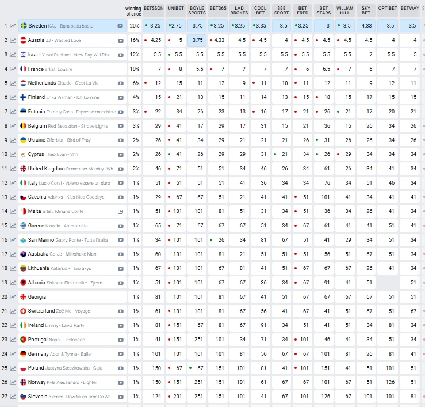Click the winning chance column header
This screenshot has width=425, height=407.
pyautogui.click(x=133, y=11)
